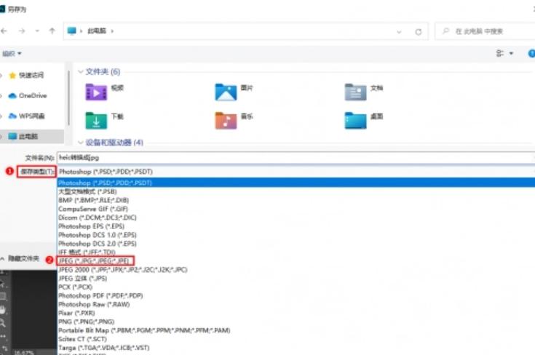Choose Photoshop (*.PSD;*.PDD;*.PSDT) highlighted list entry
535x355 pixels.
(296, 183)
